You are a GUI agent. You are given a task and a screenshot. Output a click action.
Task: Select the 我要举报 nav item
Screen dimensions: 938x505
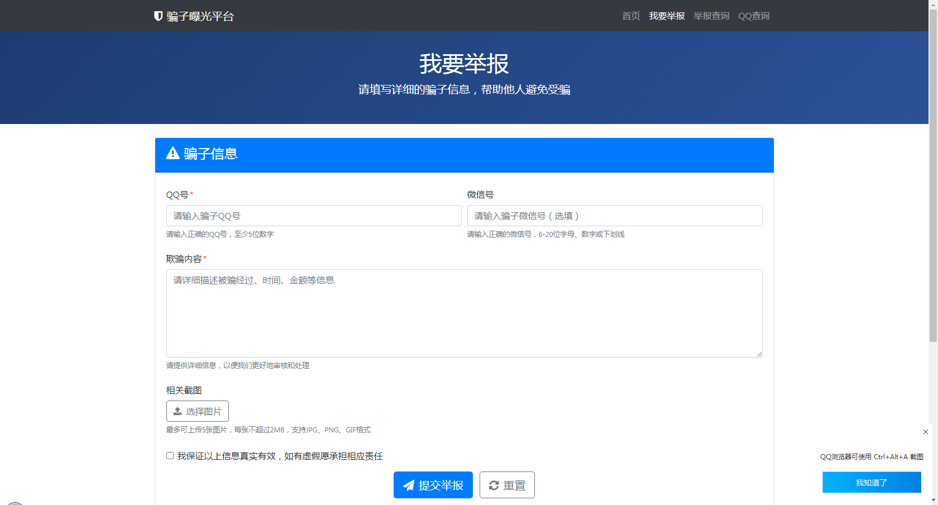[667, 16]
